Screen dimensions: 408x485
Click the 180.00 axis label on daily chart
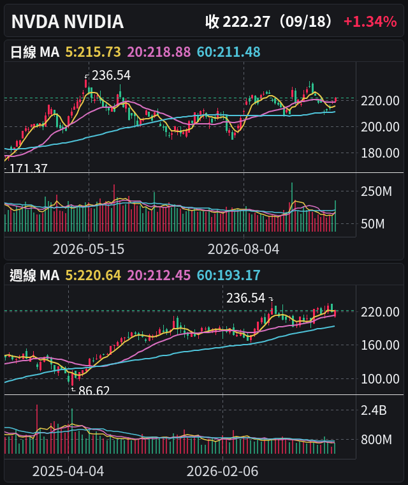click(380, 153)
